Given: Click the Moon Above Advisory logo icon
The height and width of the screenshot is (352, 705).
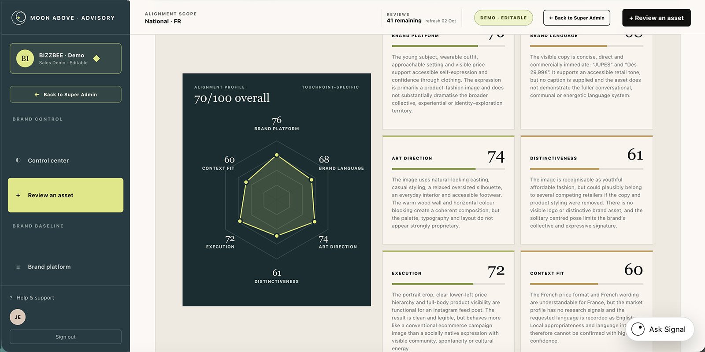Looking at the screenshot, I should click(x=19, y=18).
